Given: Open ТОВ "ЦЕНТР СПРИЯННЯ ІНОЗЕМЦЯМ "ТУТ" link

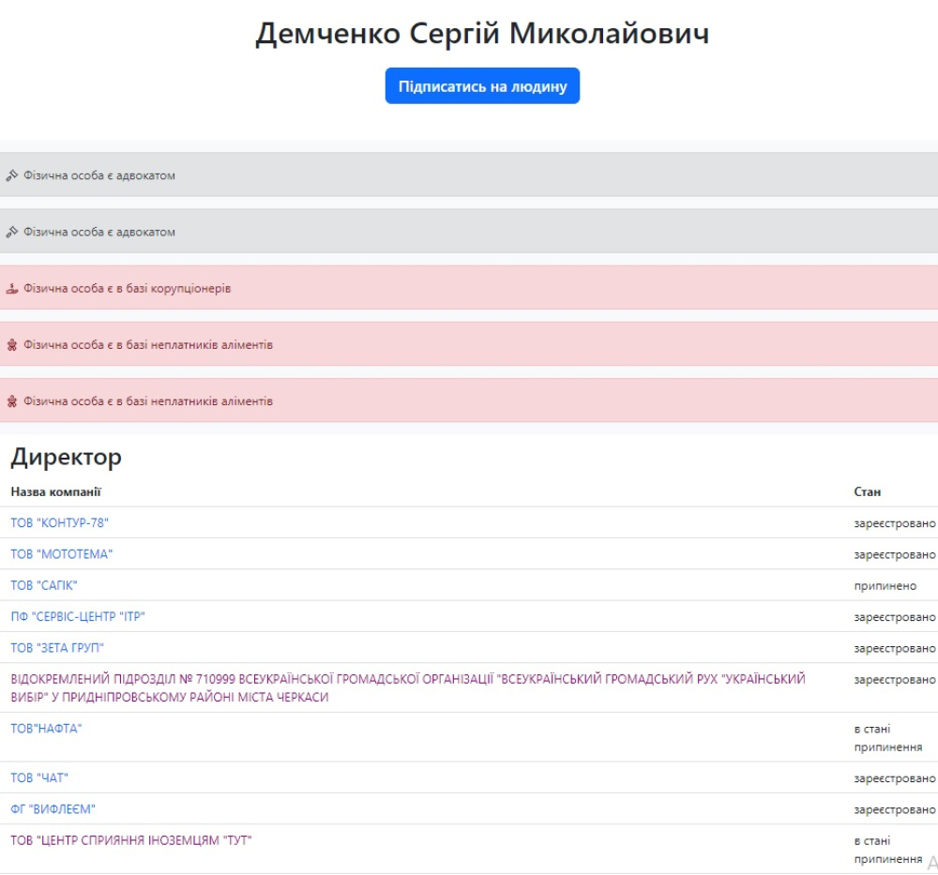Looking at the screenshot, I should (x=131, y=840).
